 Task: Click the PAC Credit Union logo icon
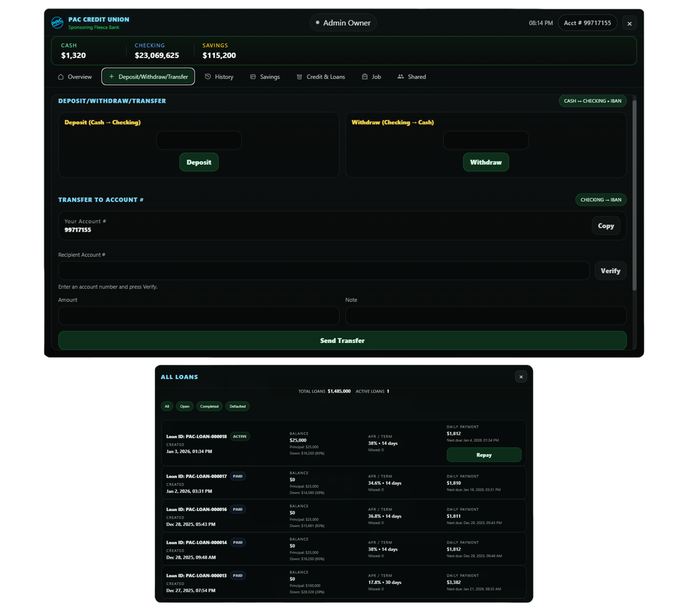tap(57, 23)
